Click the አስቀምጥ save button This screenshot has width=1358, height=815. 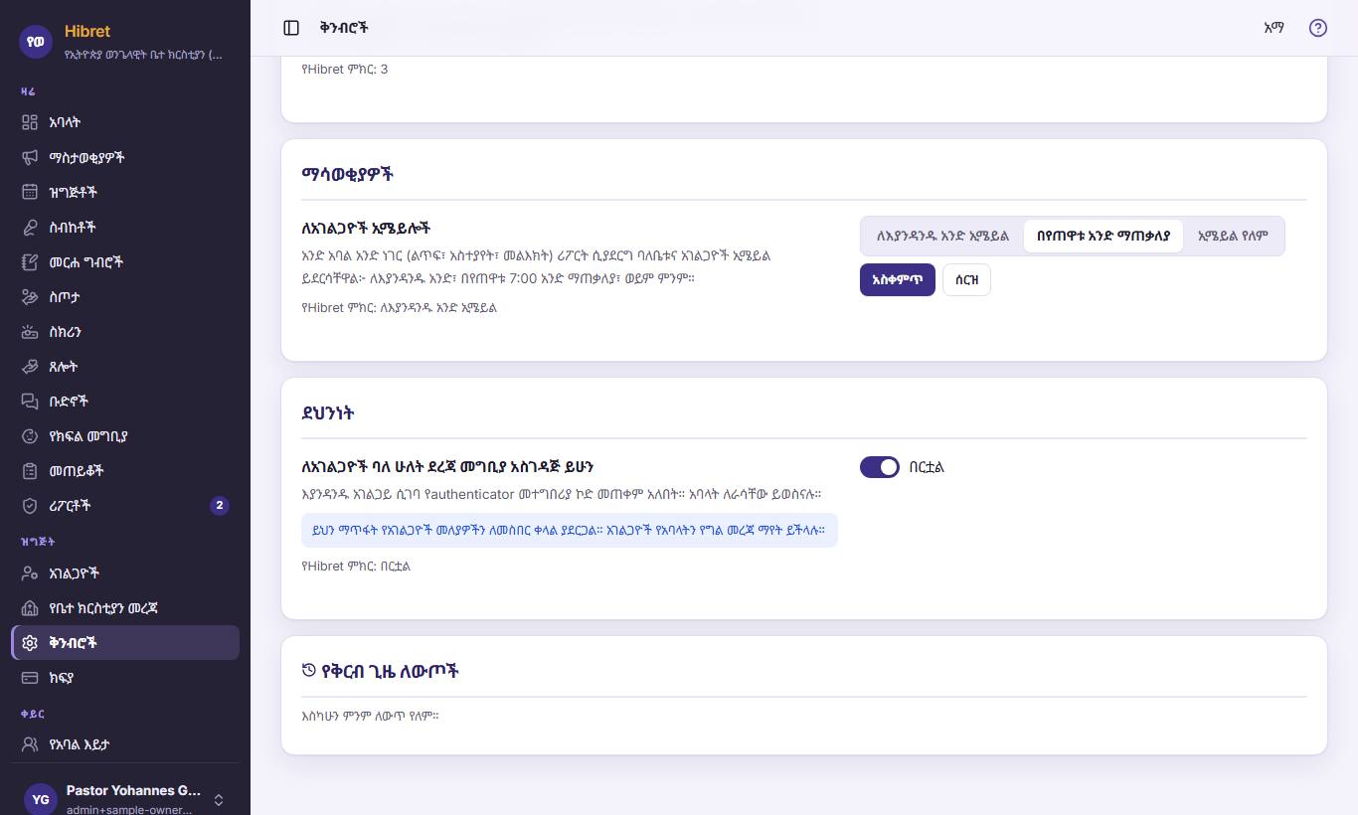point(898,280)
